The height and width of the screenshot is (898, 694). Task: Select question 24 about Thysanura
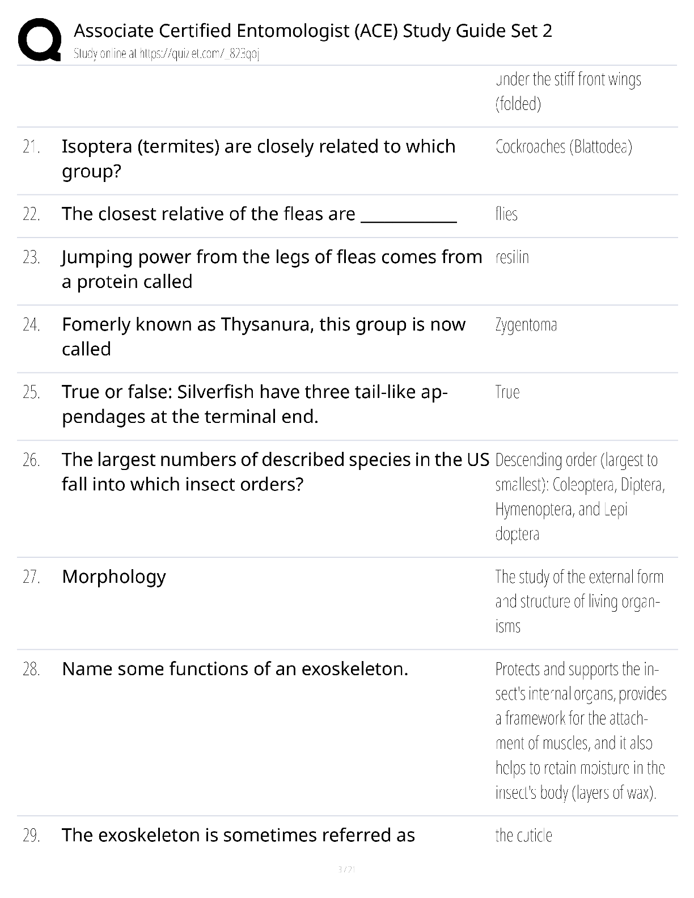click(264, 336)
